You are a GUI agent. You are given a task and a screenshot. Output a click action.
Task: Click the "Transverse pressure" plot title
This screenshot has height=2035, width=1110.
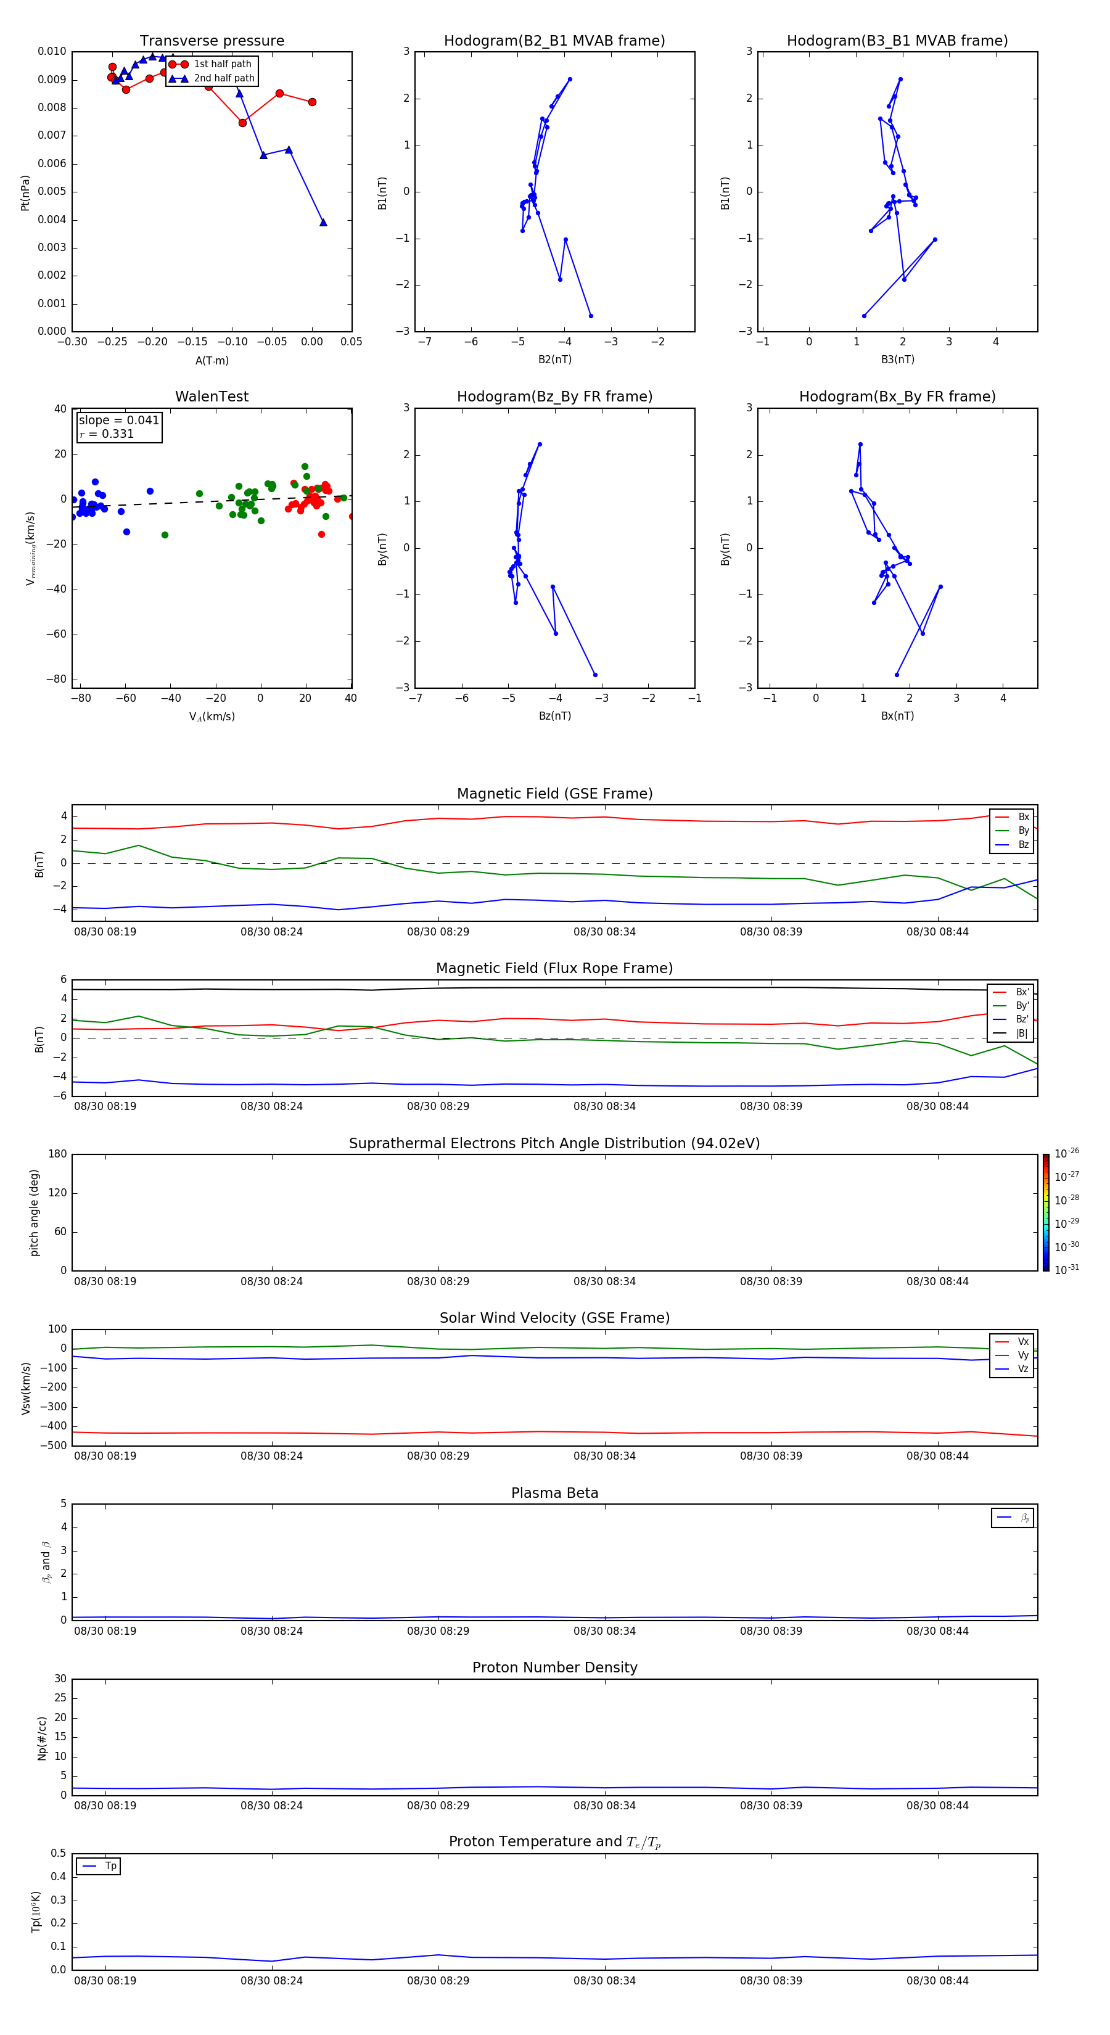click(212, 41)
